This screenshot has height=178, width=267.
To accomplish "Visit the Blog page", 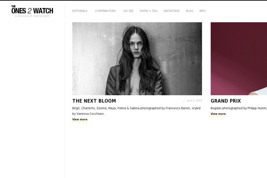I will [x=190, y=11].
